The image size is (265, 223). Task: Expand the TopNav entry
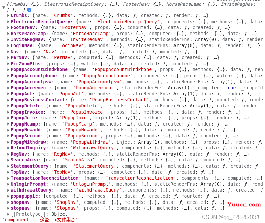coord(8,172)
